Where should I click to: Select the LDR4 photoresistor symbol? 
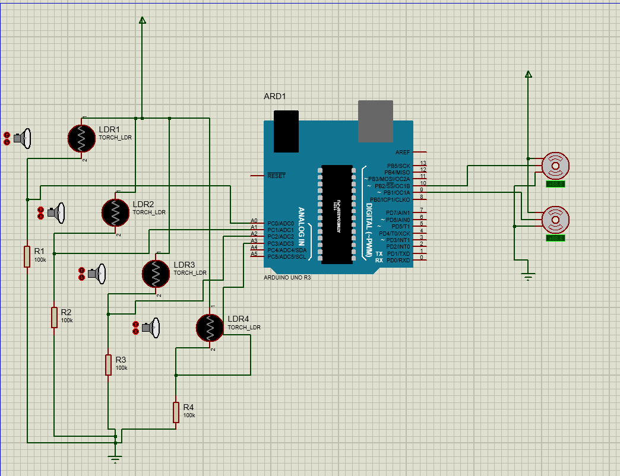(210, 328)
